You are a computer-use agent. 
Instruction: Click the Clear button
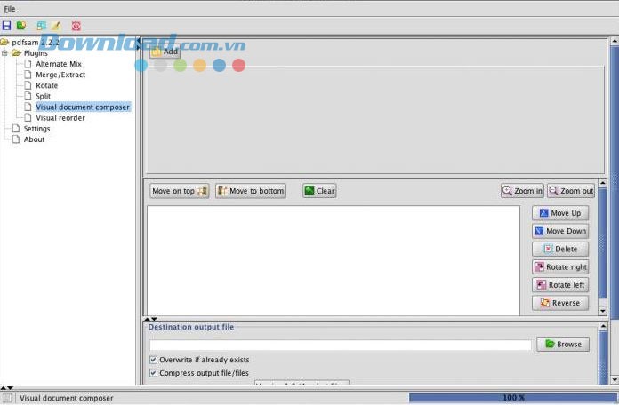[319, 191]
